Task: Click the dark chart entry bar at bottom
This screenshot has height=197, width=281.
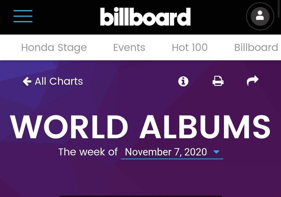Action: coord(141,196)
